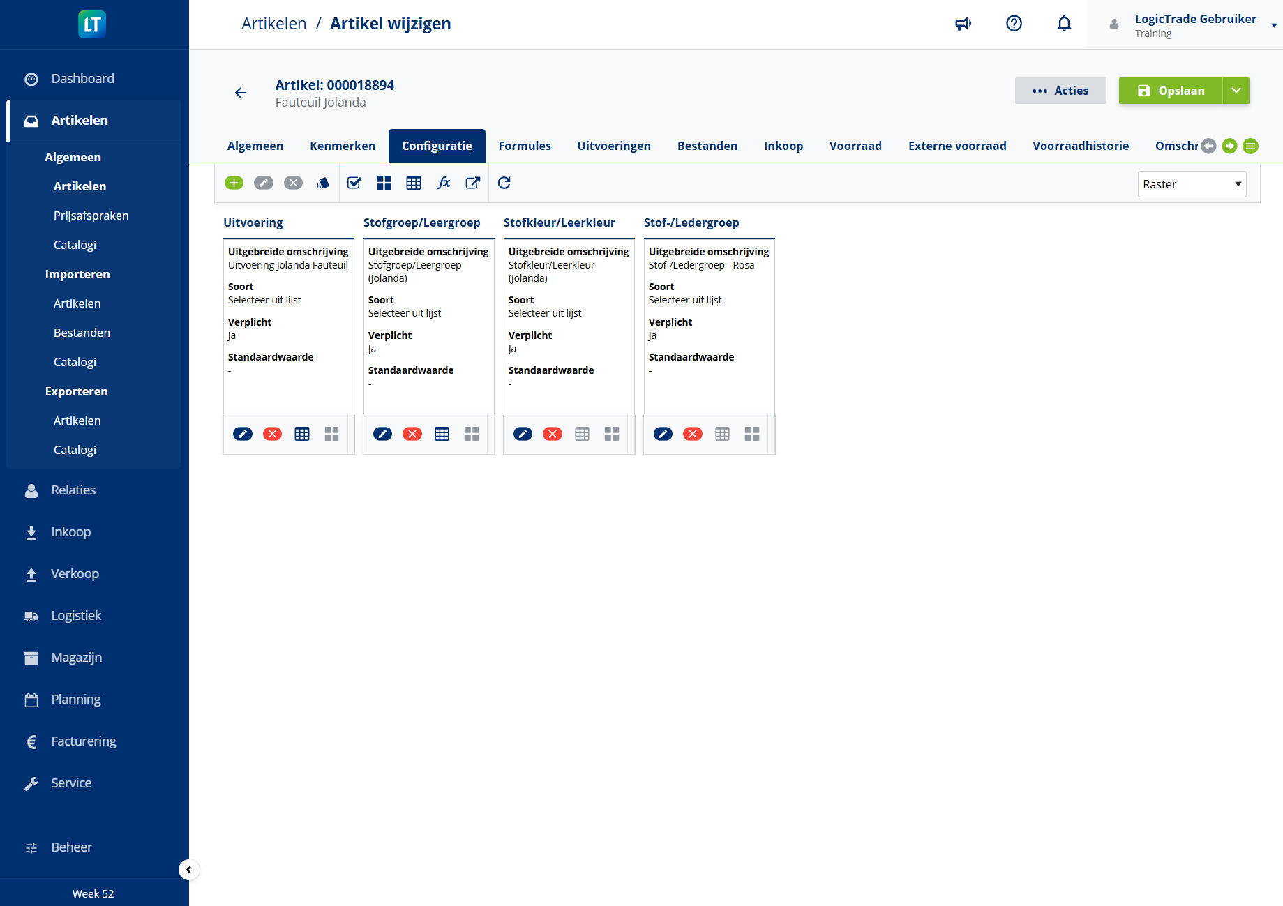1283x906 pixels.
Task: Open the Raster view dropdown
Action: click(1192, 183)
